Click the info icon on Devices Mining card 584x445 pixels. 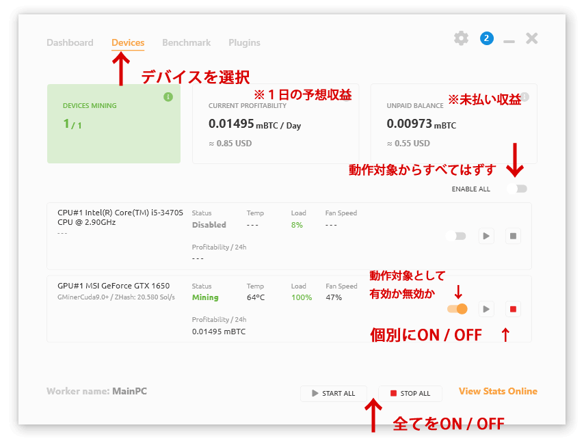pyautogui.click(x=168, y=97)
